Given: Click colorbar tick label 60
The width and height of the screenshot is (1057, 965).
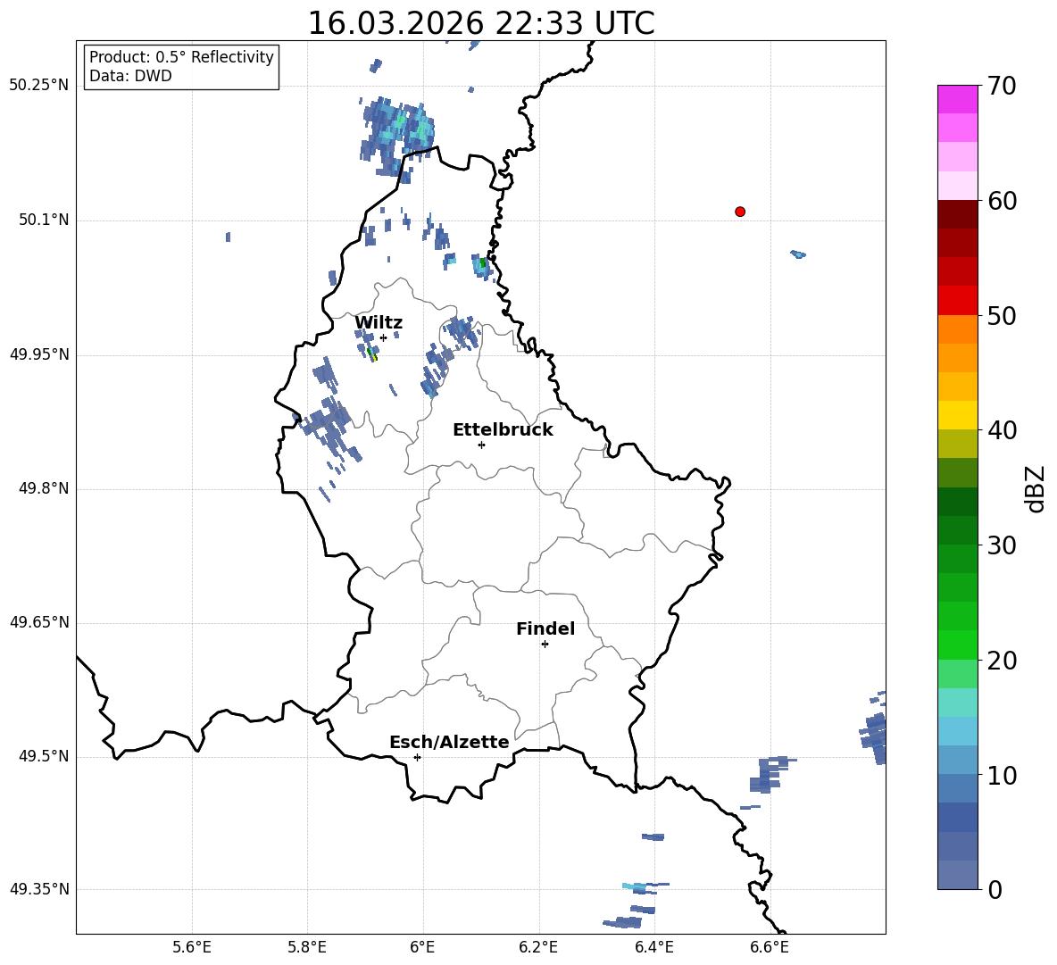Looking at the screenshot, I should (1002, 201).
